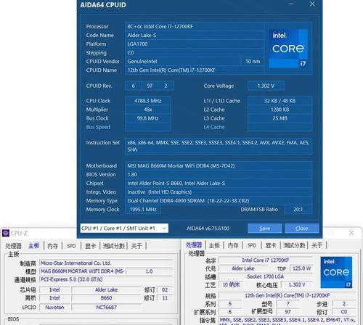
Task: Click the Chipset value Intel Alder Point-S B660
Action: point(219,184)
